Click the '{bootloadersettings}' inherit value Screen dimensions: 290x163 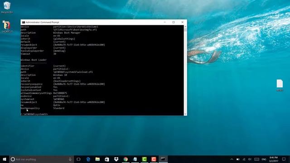(67, 81)
